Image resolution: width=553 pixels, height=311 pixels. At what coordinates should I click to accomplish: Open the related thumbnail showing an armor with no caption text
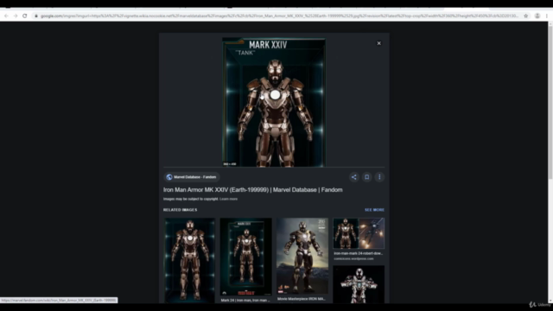(x=190, y=260)
